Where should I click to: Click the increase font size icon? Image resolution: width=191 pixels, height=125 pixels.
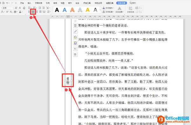tap(16, 8)
